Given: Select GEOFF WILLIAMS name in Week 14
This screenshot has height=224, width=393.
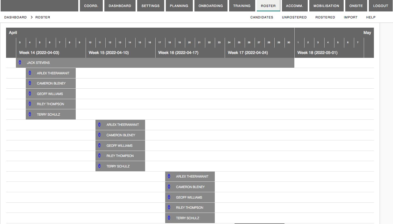Looking at the screenshot, I should (x=50, y=94).
